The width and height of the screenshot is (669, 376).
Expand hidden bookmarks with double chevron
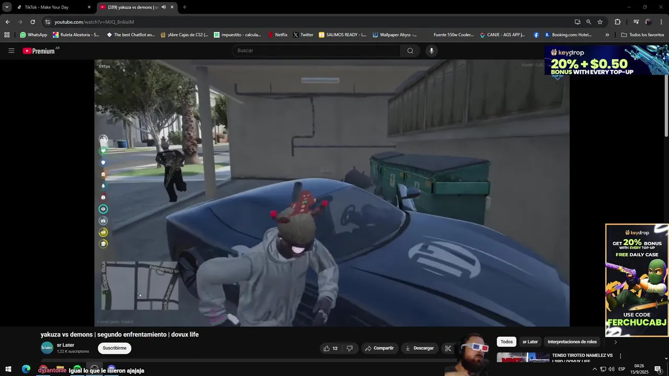point(607,35)
